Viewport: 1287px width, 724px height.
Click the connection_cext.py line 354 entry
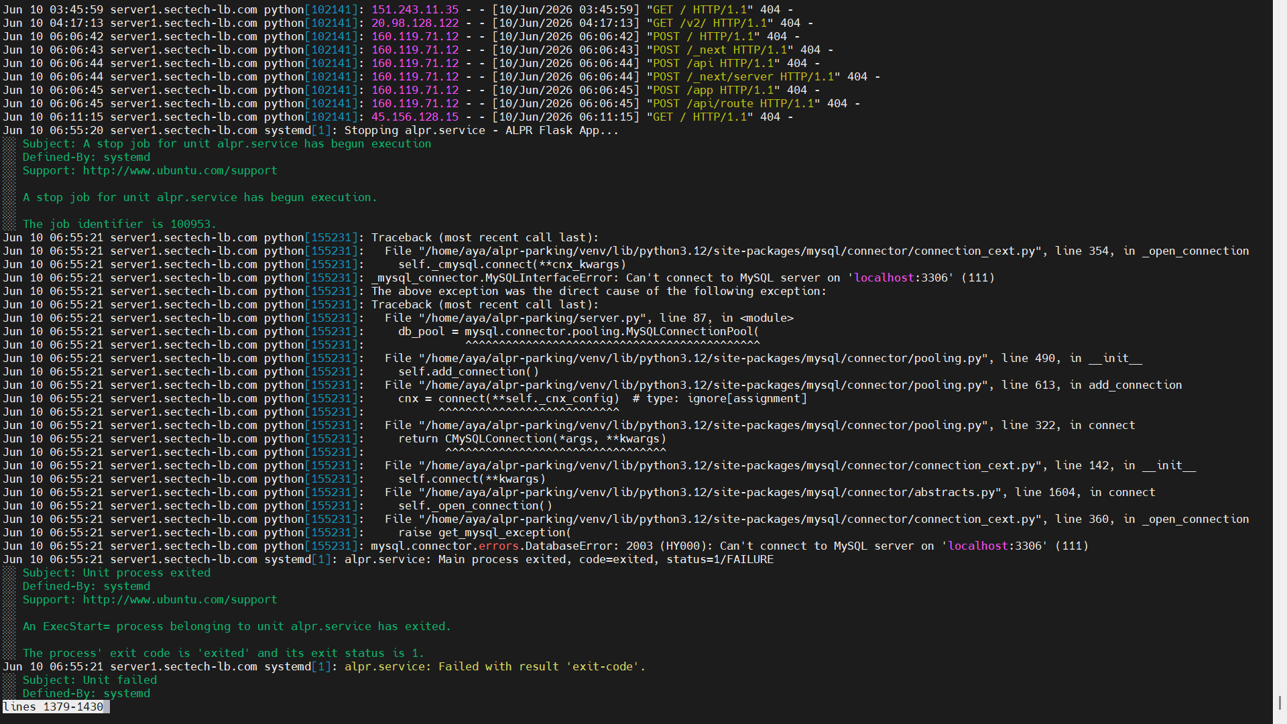pyautogui.click(x=817, y=251)
